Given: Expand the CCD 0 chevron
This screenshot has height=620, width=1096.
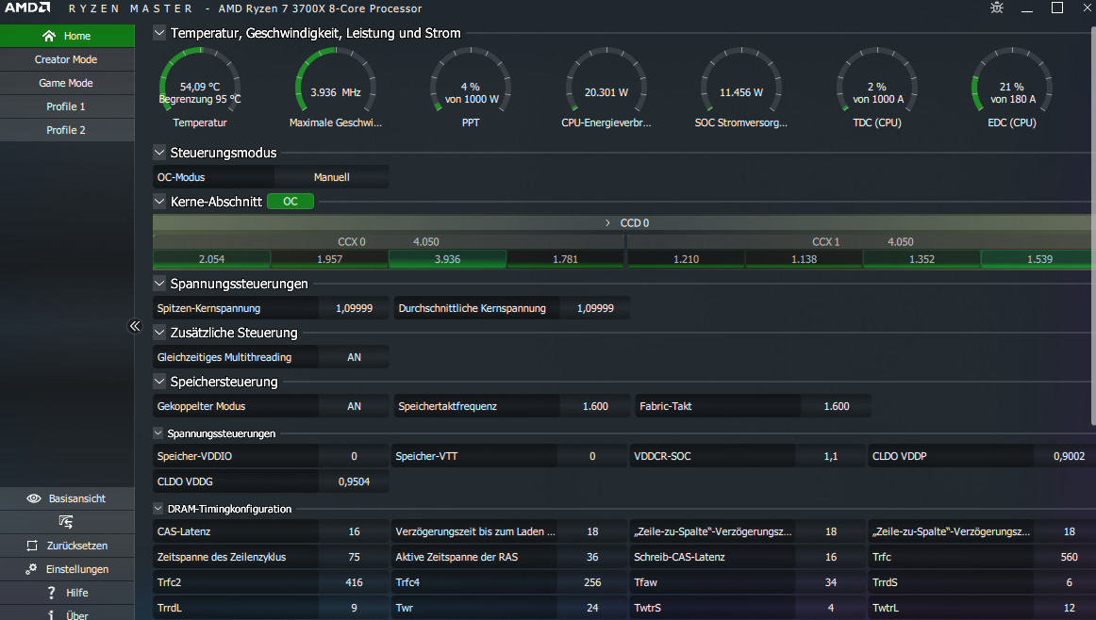Looking at the screenshot, I should pos(607,222).
